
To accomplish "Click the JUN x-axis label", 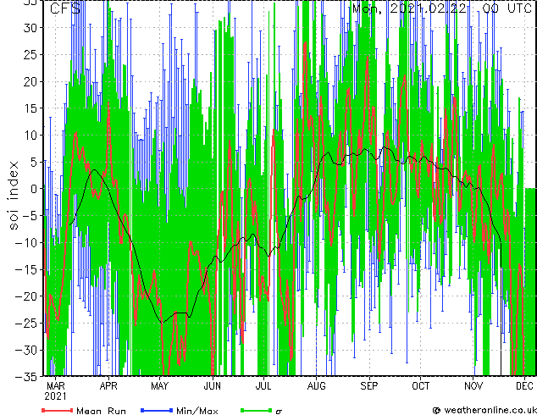I will pyautogui.click(x=213, y=386).
